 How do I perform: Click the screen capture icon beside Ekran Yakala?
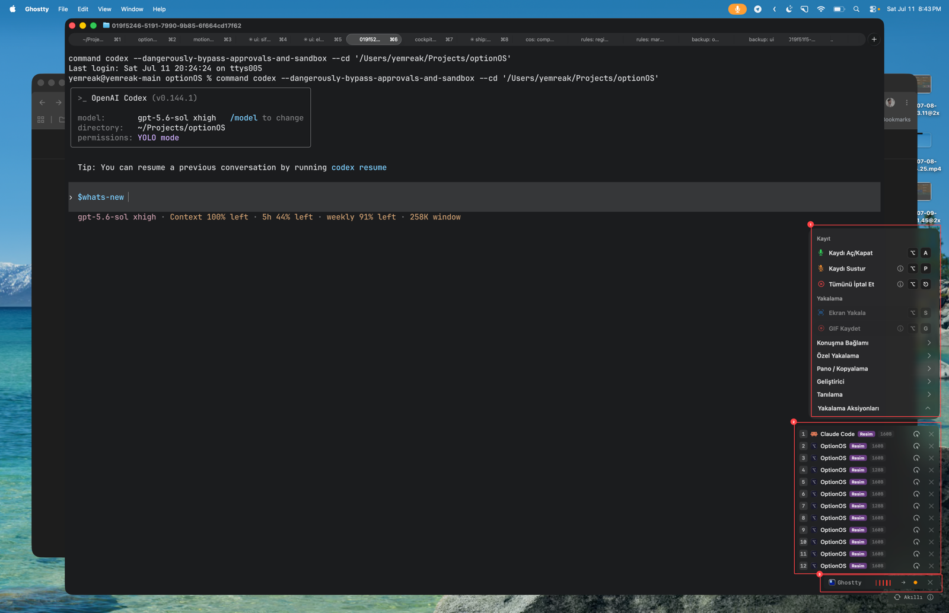(x=821, y=312)
